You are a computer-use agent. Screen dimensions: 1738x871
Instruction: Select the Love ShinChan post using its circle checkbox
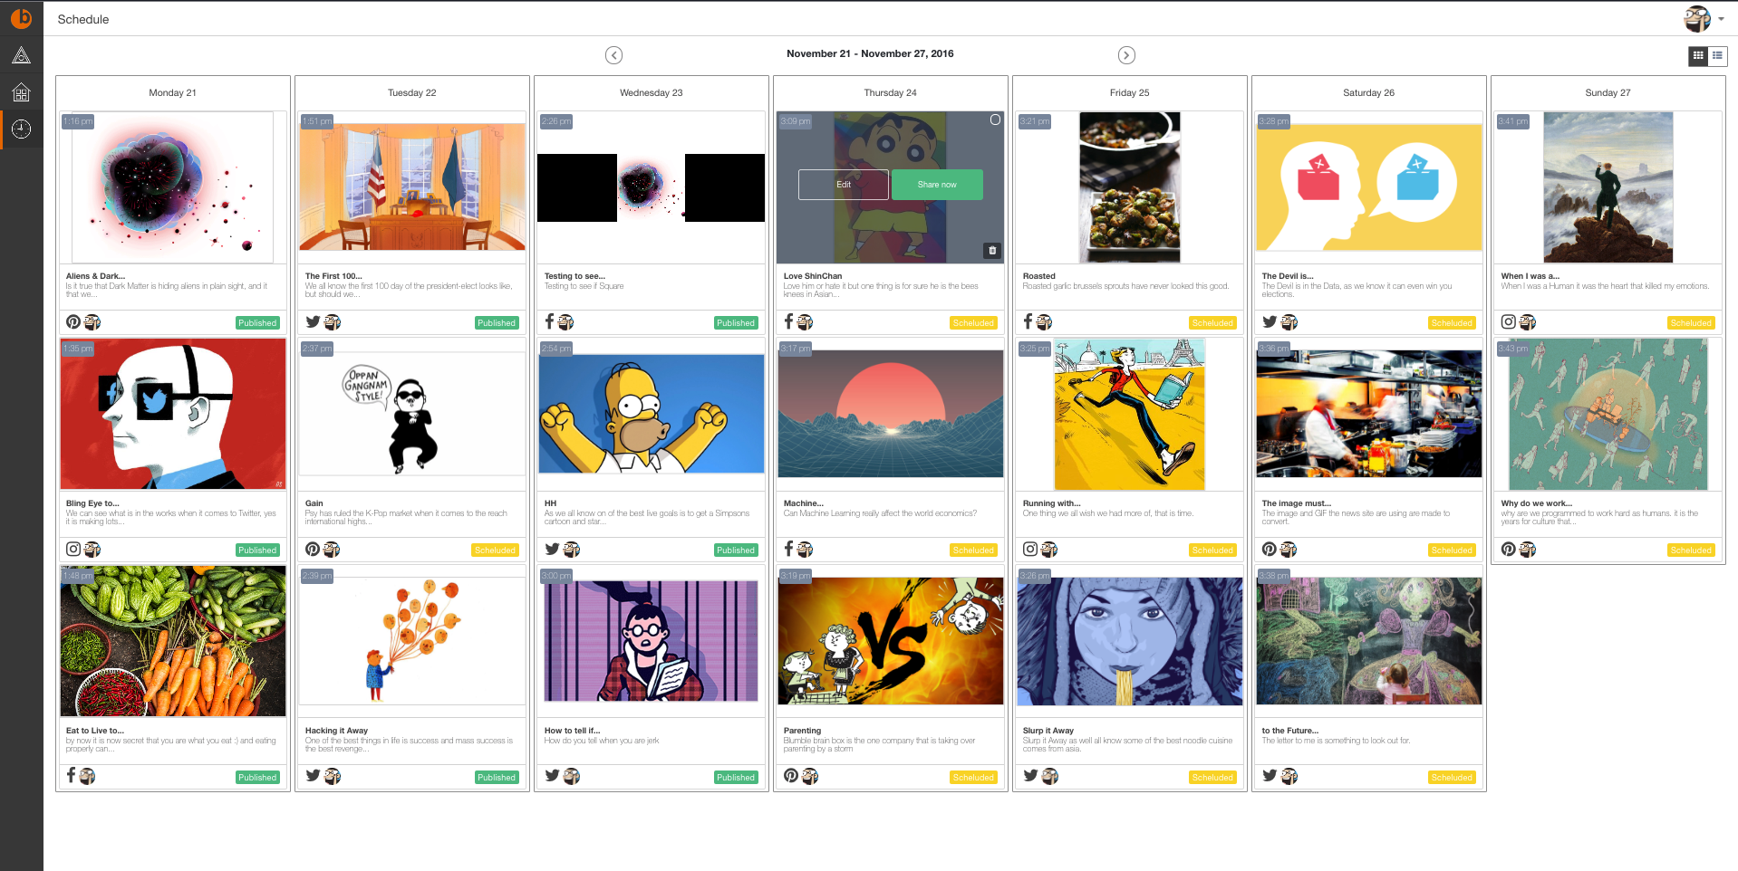click(x=995, y=120)
